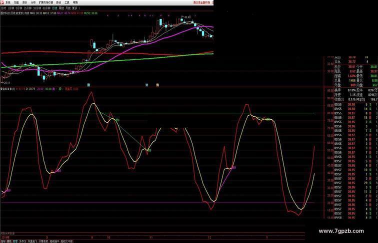This screenshot has width=378, height=243.
Task: Click the 管理 tab at bottom
Action: tap(15, 241)
